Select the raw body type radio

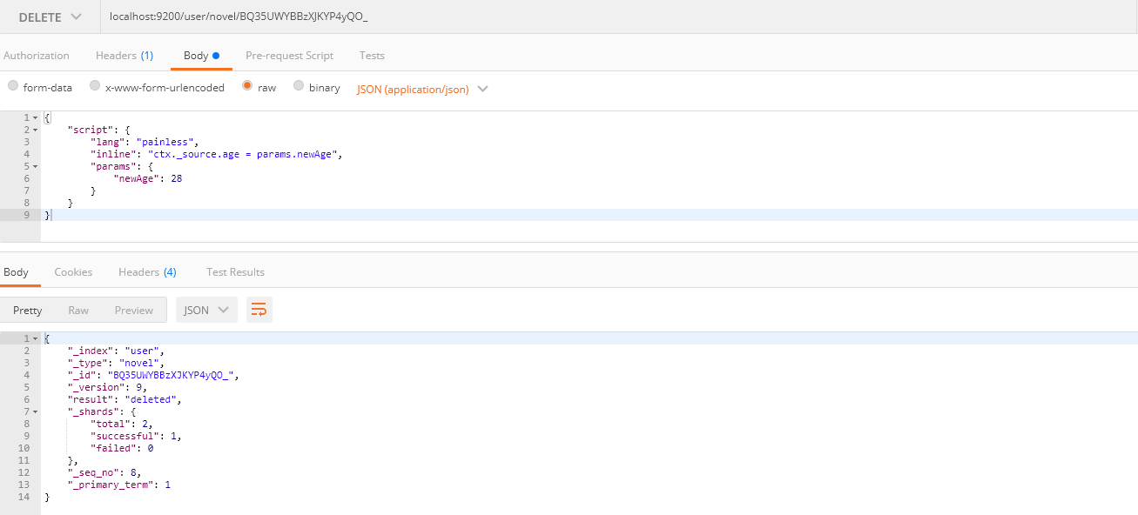point(247,86)
